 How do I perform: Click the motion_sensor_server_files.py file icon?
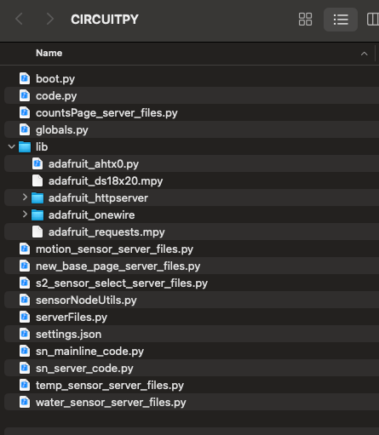(25, 249)
